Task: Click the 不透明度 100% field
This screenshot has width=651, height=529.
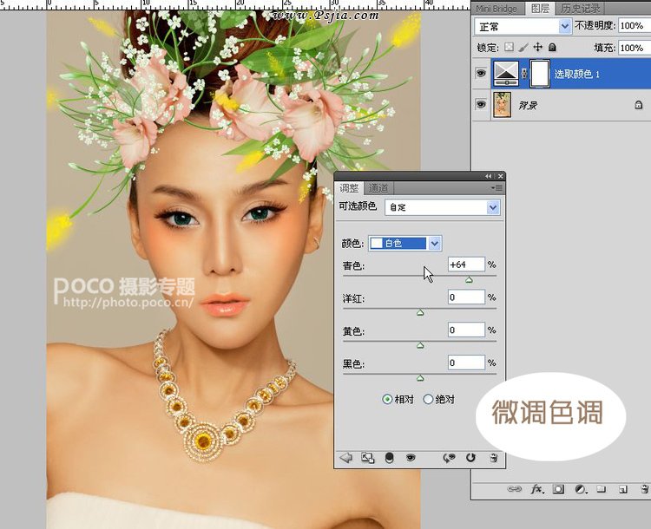Action: click(x=635, y=26)
